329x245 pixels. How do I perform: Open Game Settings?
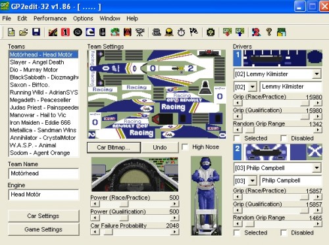click(x=43, y=229)
